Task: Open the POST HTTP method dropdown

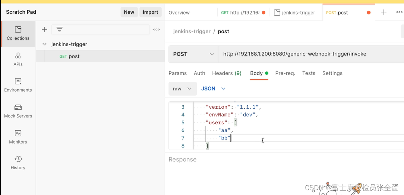Action: point(193,54)
